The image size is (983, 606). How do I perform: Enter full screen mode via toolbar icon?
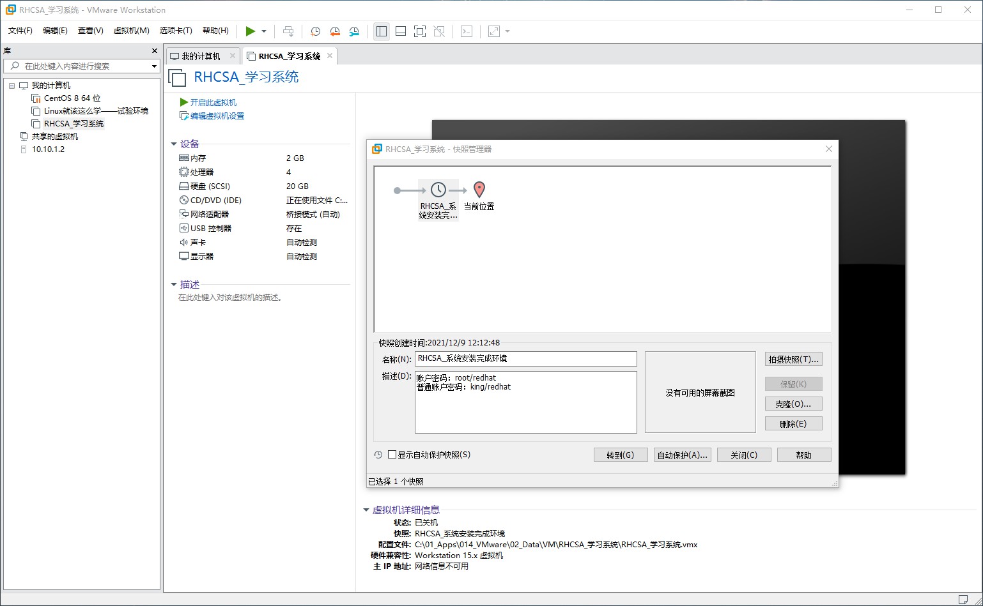pyautogui.click(x=420, y=31)
